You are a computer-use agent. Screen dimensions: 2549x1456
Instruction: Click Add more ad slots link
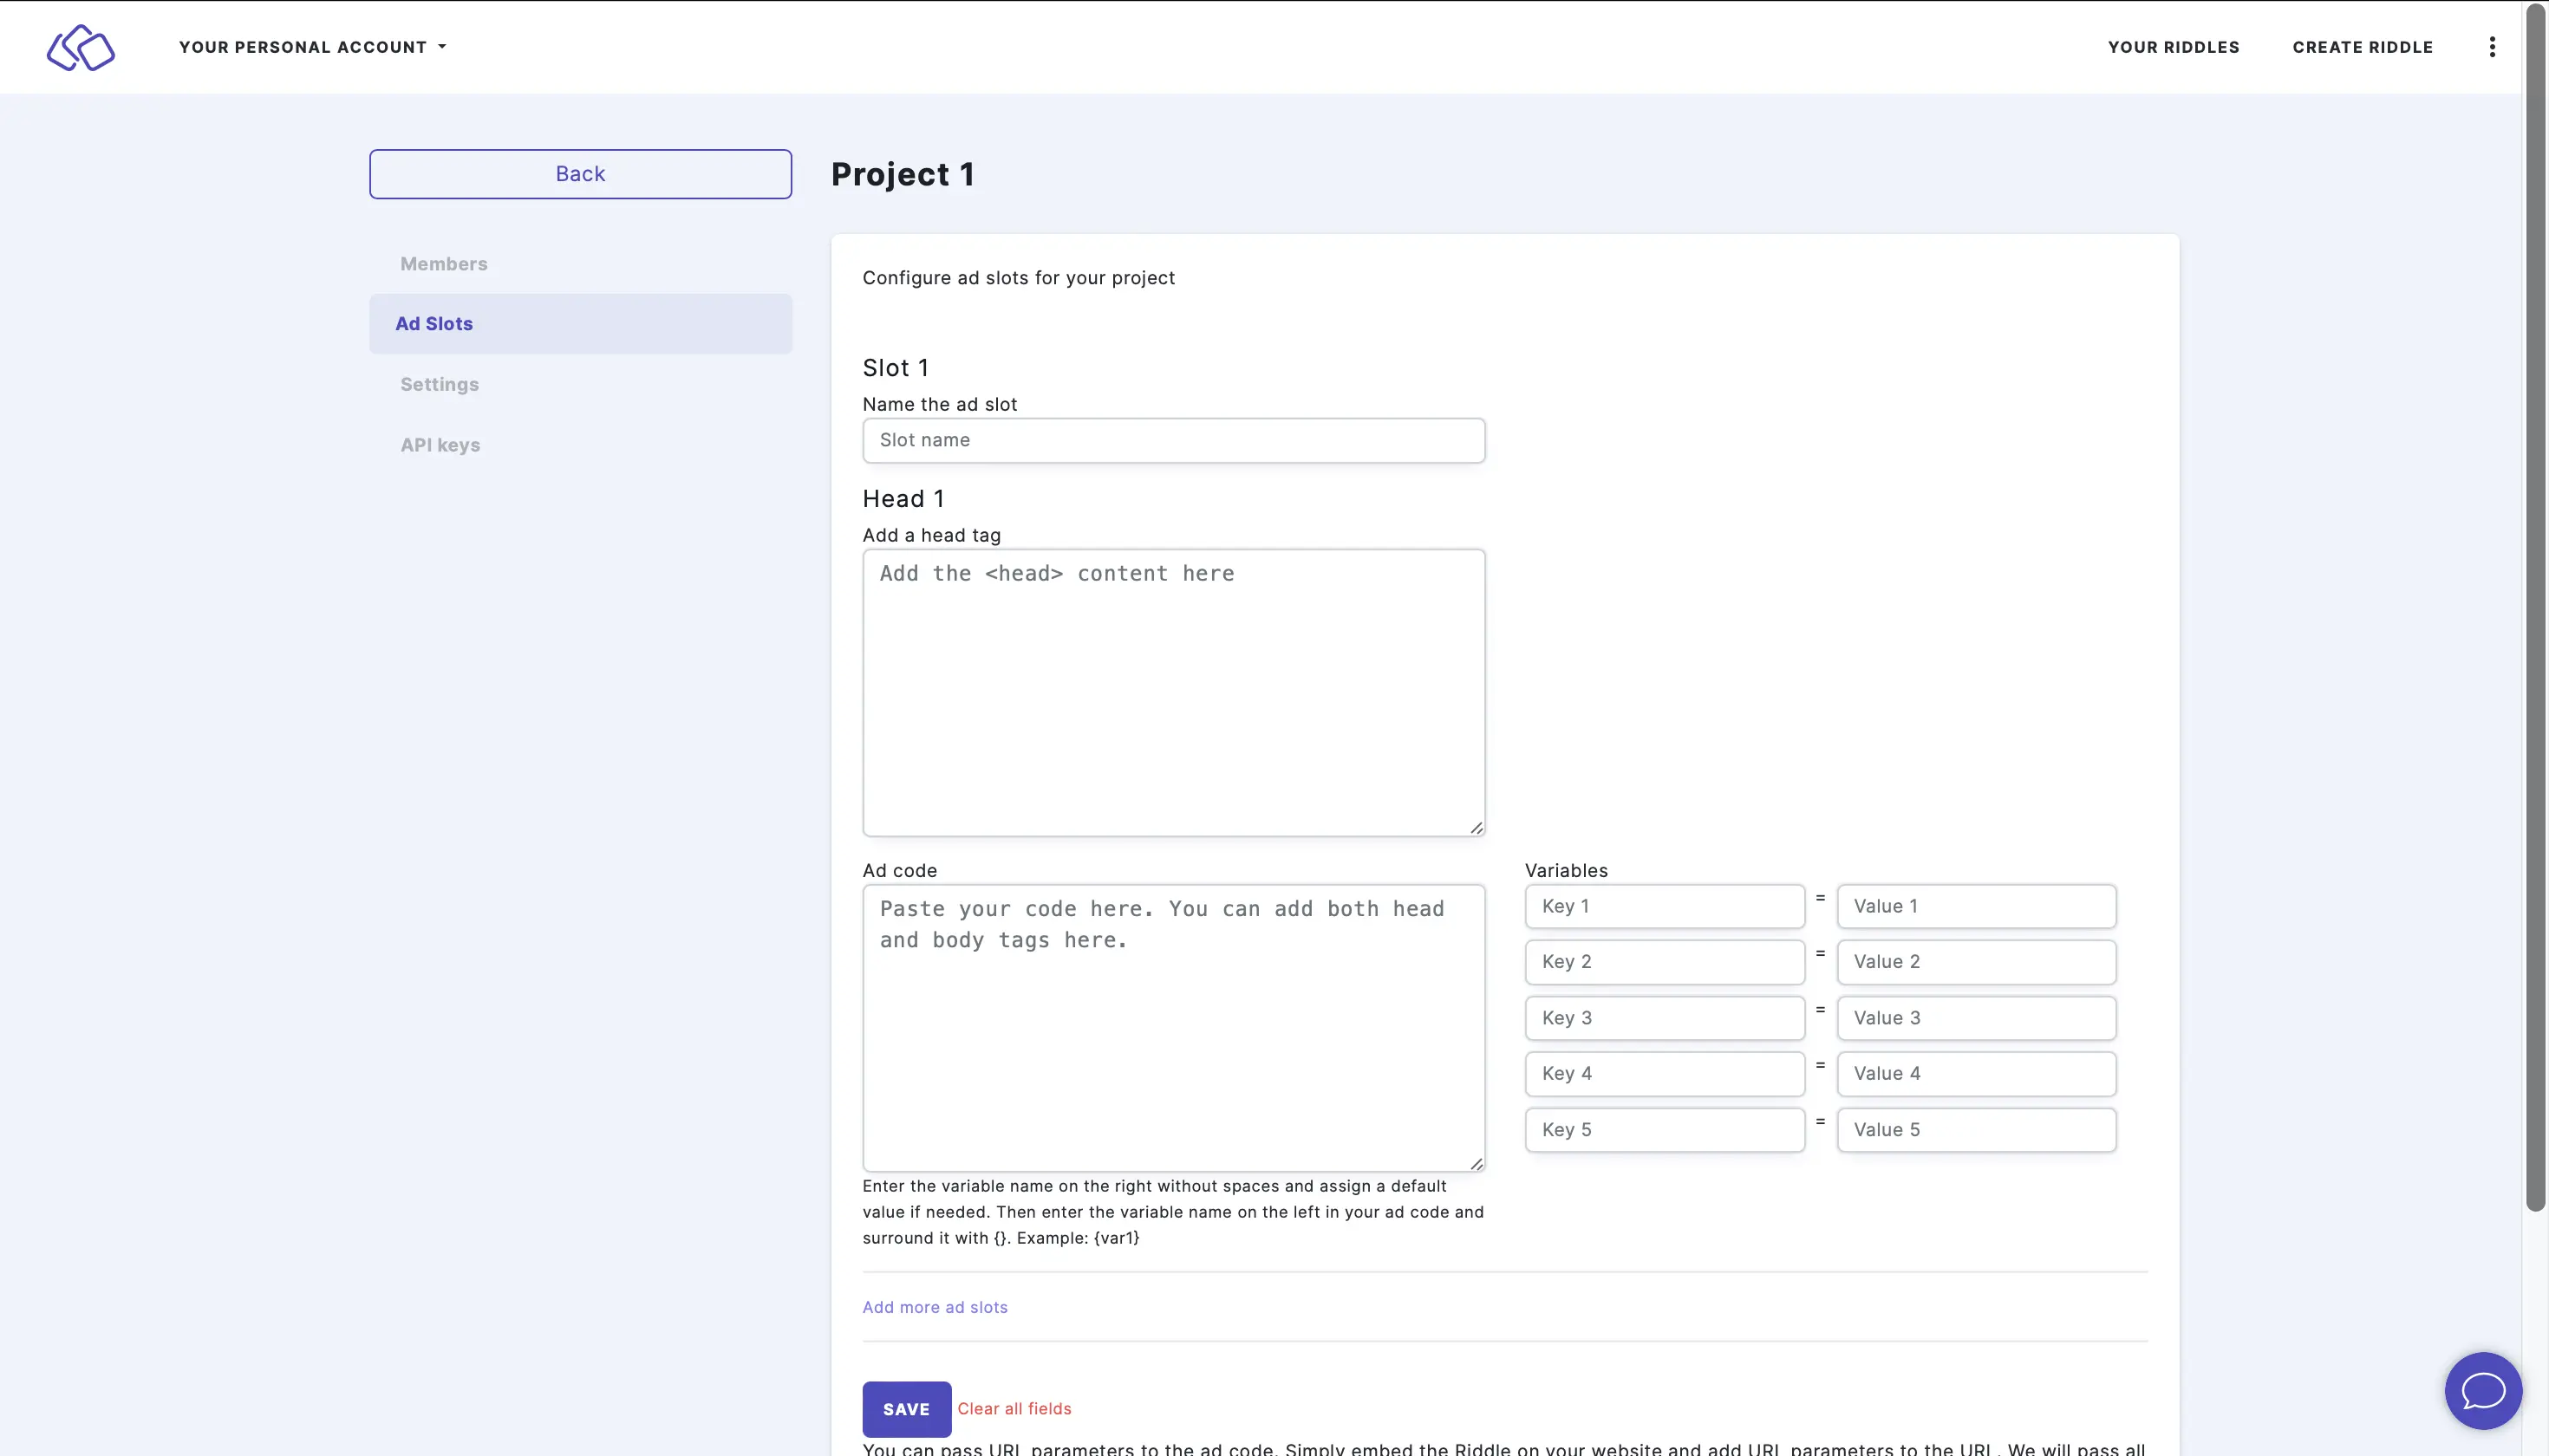click(935, 1307)
